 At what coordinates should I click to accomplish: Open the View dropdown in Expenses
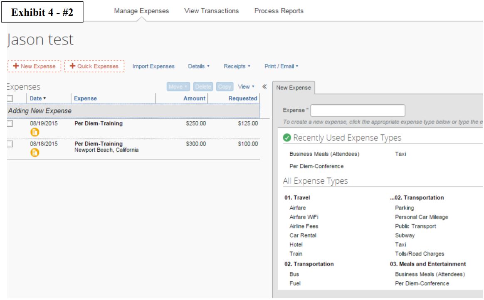246,87
